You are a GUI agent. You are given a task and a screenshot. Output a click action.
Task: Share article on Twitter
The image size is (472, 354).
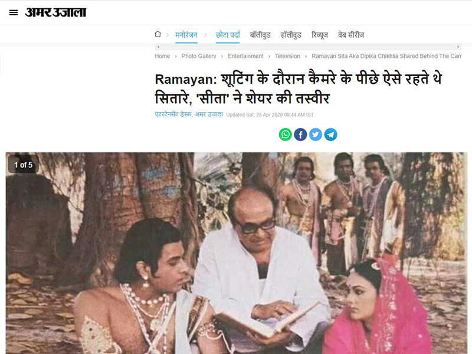(316, 135)
